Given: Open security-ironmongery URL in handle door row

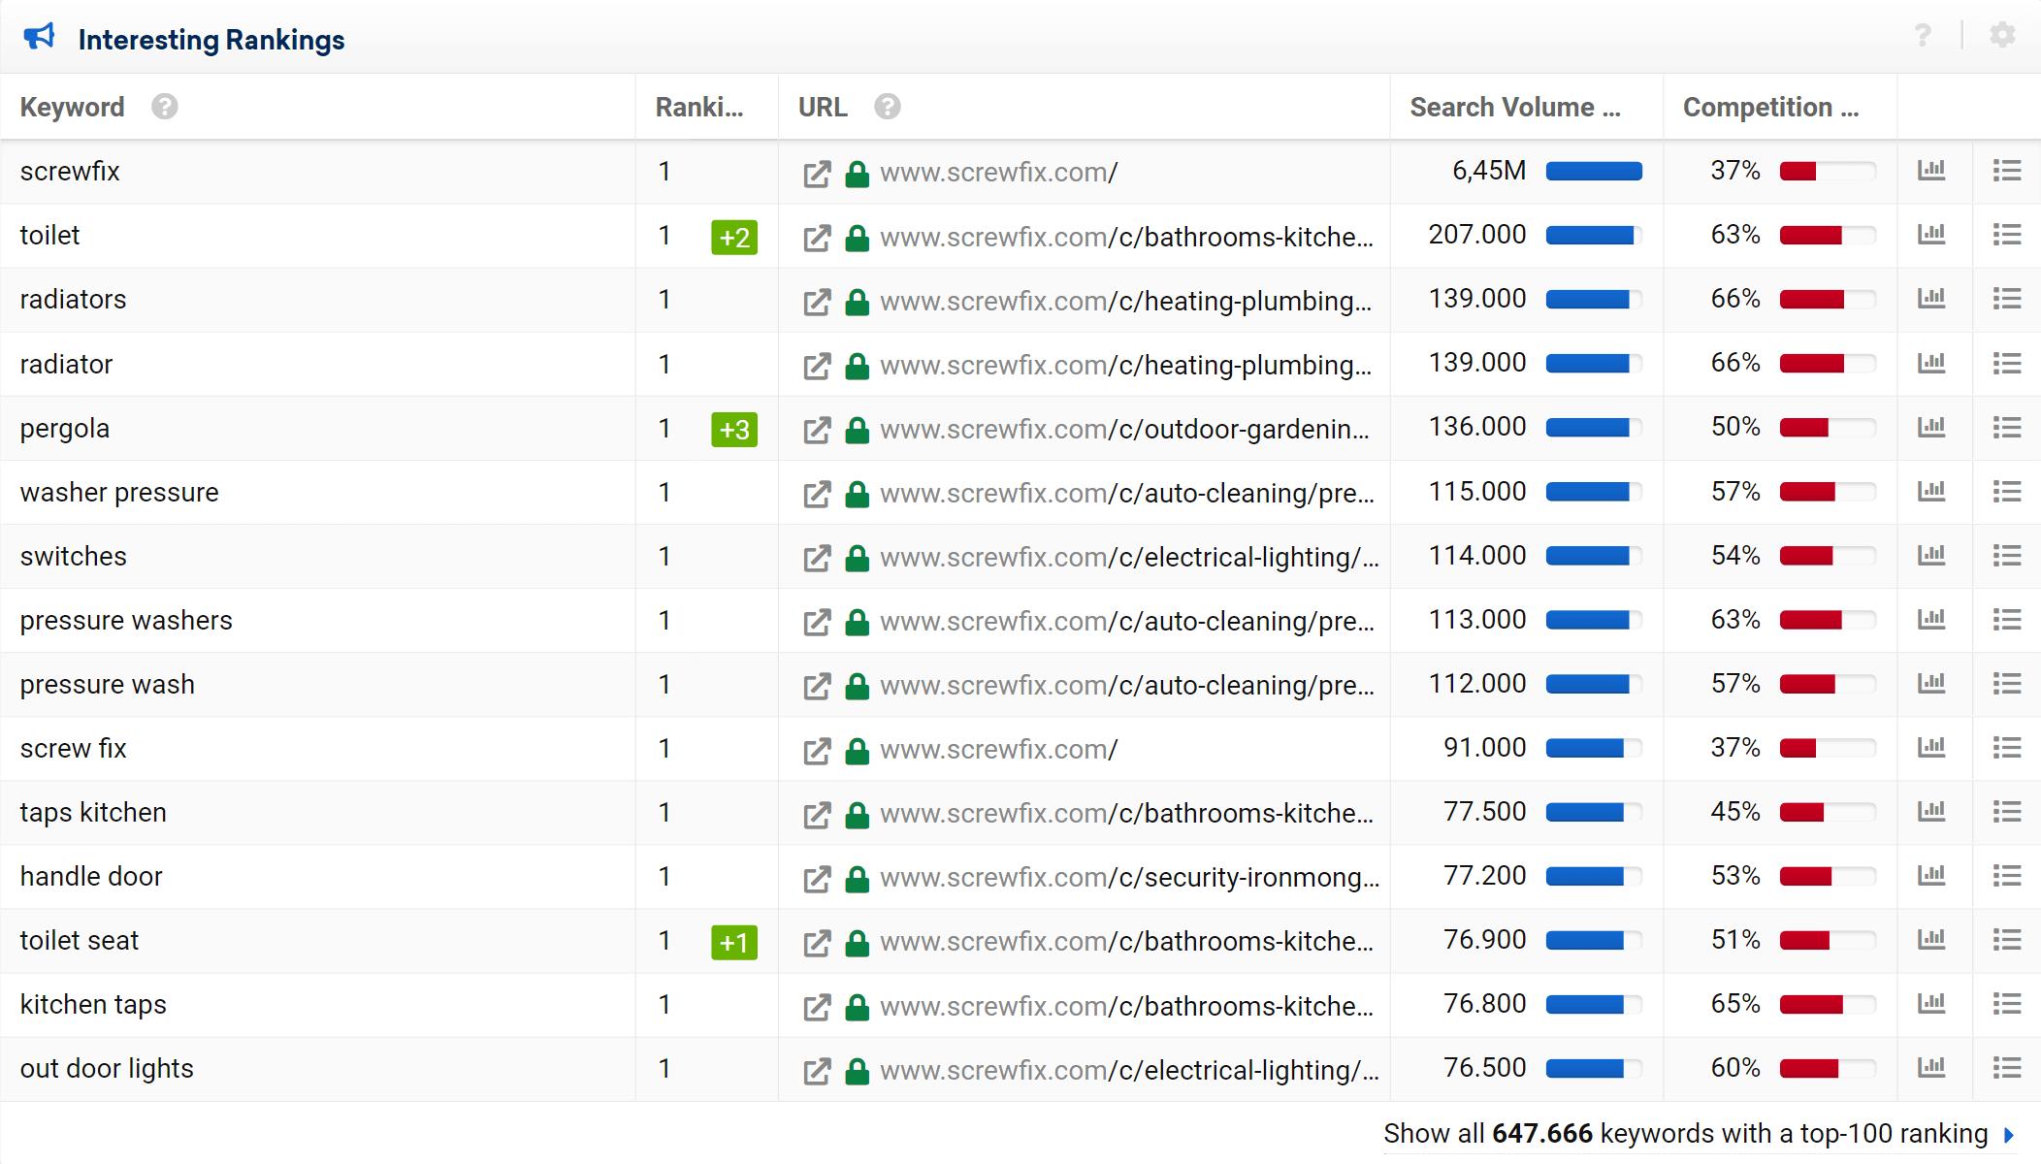Looking at the screenshot, I should (x=1129, y=877).
